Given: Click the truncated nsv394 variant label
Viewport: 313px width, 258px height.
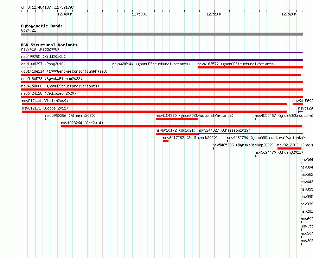Looking at the screenshot, I should (x=307, y=167).
